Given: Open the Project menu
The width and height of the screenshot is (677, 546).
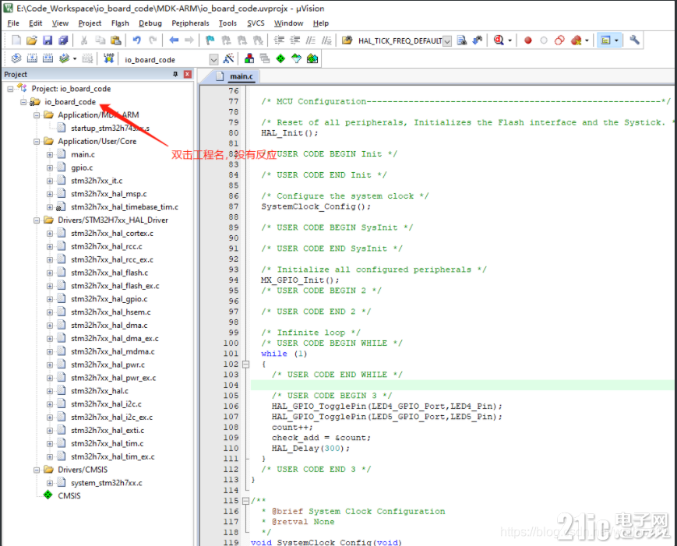Looking at the screenshot, I should pyautogui.click(x=90, y=23).
